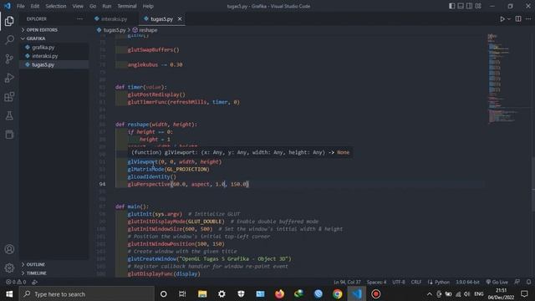
Task: Open the Edit menu
Action: (35, 6)
